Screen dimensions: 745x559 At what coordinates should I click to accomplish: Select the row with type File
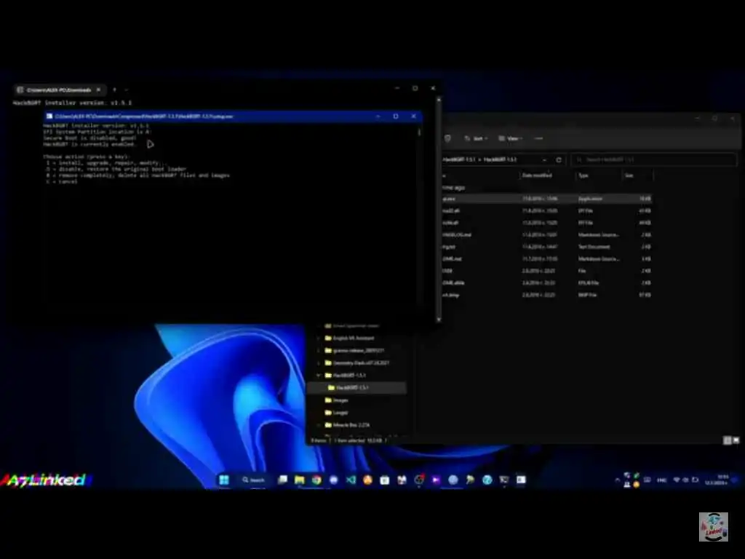click(546, 271)
